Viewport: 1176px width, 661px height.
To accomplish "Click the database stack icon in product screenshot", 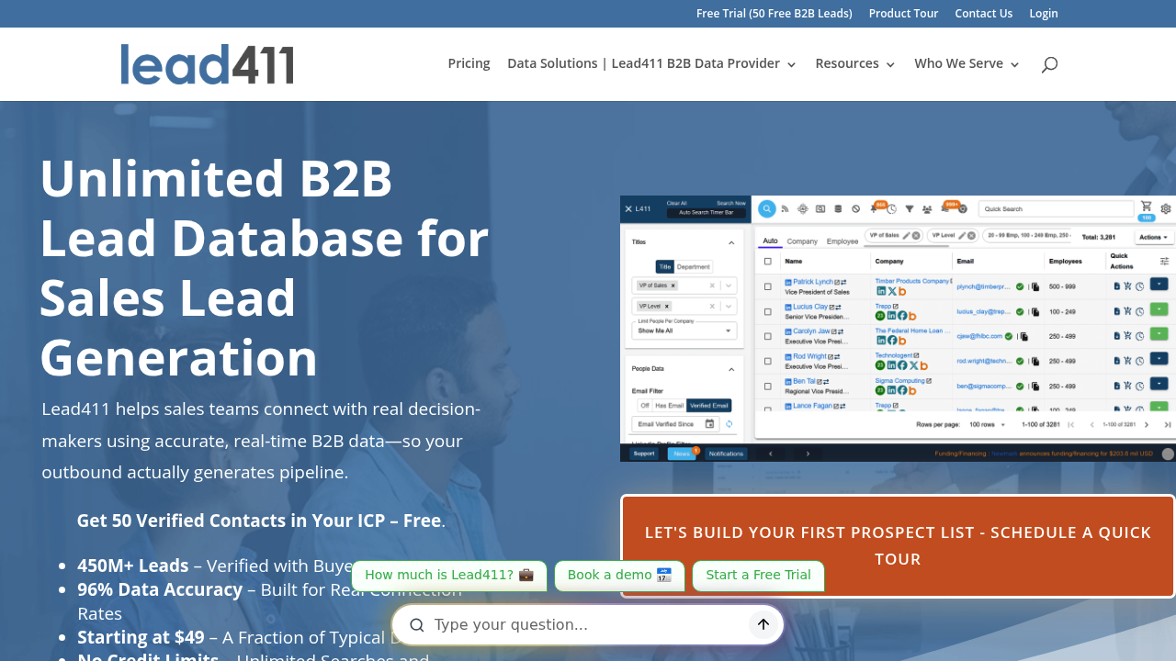I will (x=838, y=208).
